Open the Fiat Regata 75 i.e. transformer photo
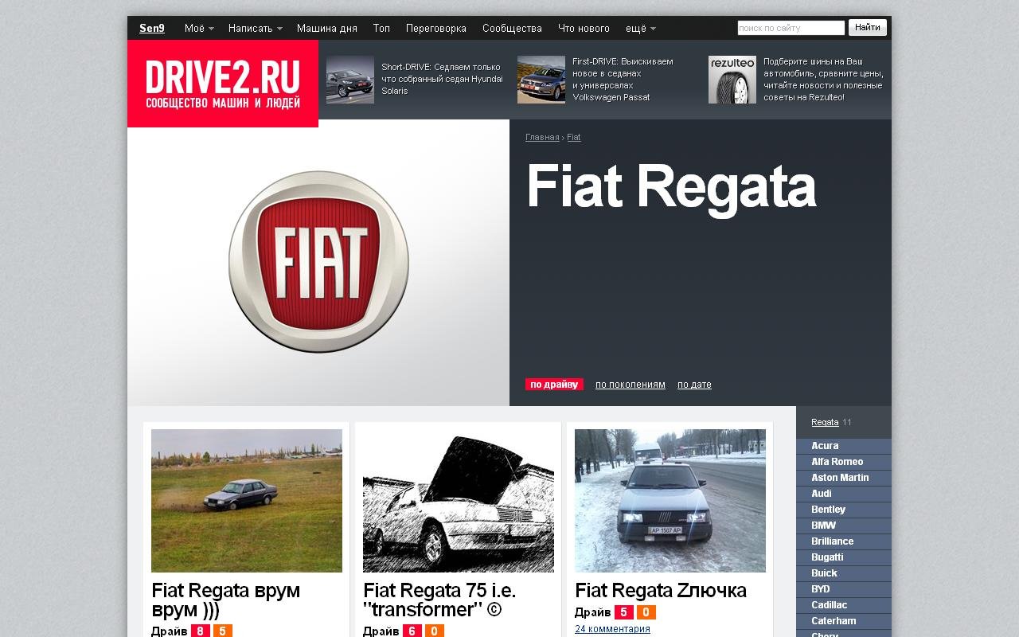 pos(459,501)
